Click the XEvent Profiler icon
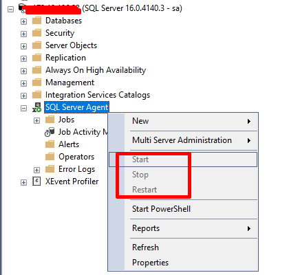This screenshot has width=289, height=275. click(x=36, y=181)
